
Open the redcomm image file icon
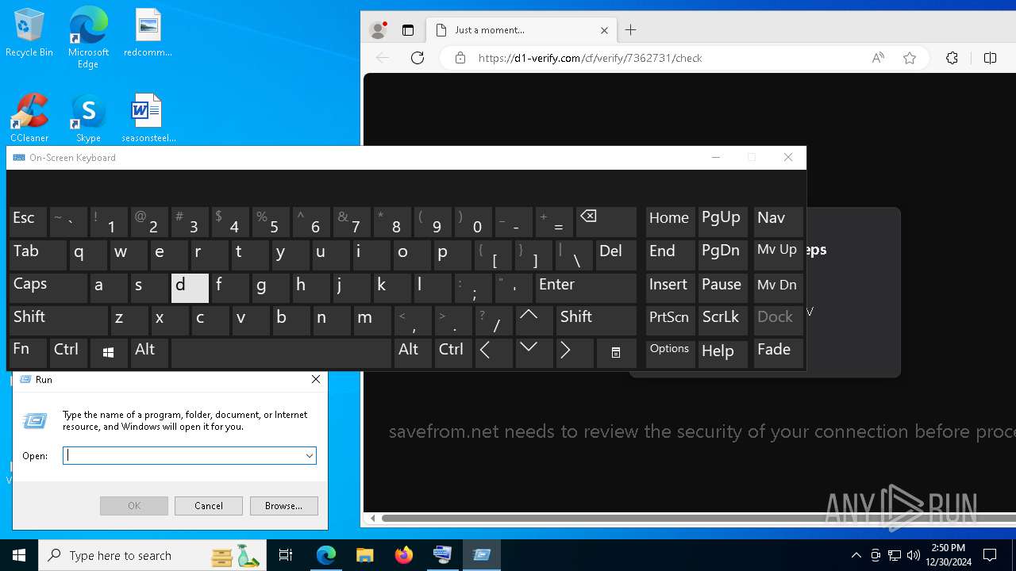click(148, 33)
